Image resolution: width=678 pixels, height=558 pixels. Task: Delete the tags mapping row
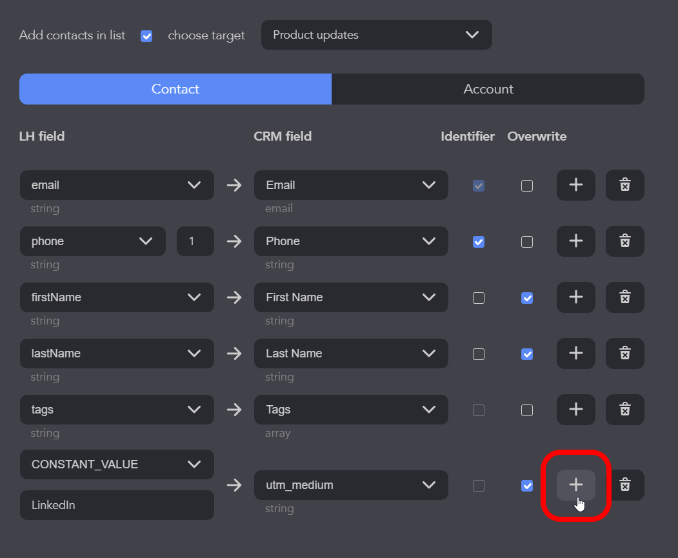click(624, 410)
